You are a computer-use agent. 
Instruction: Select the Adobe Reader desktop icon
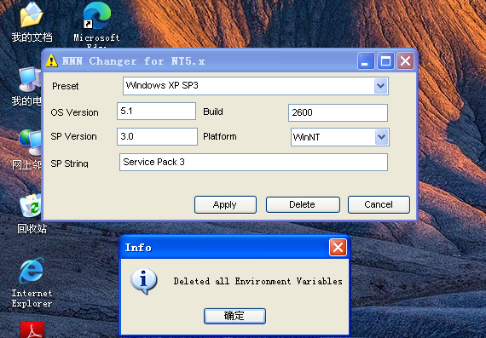(32, 330)
